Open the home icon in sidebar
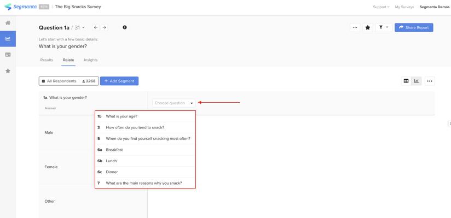451x218 pixels. click(8, 23)
